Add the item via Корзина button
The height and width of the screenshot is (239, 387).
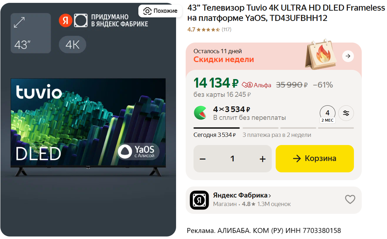coord(315,159)
